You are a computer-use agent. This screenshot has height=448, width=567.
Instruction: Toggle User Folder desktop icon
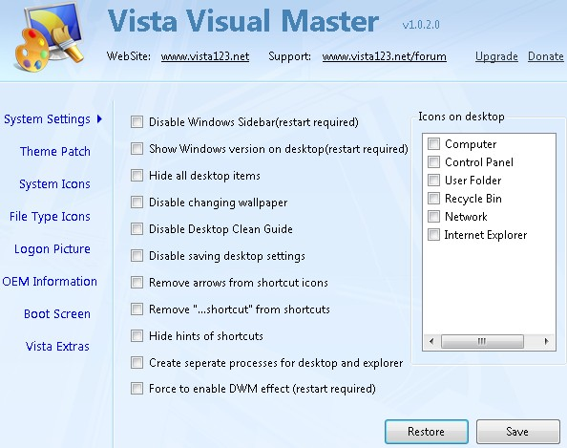433,180
